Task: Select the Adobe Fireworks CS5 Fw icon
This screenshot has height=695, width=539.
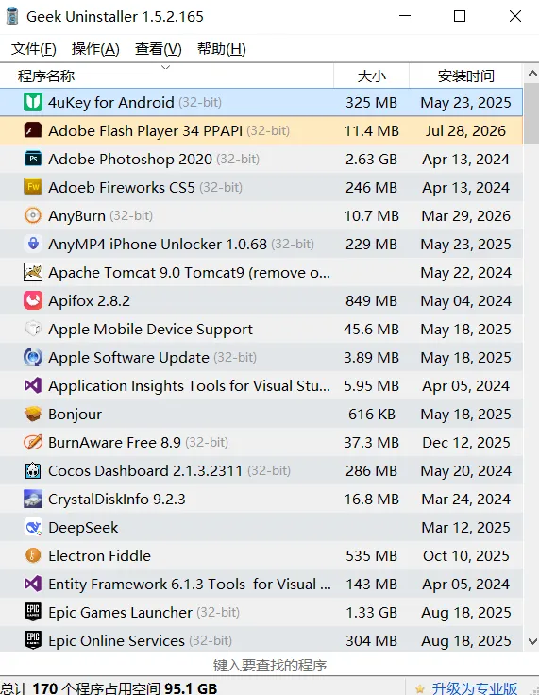Action: [x=33, y=187]
